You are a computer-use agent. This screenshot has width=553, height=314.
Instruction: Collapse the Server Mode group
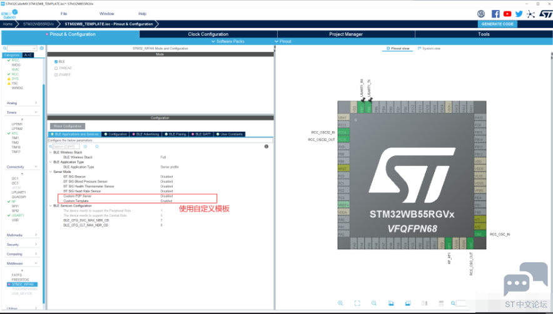coord(51,172)
